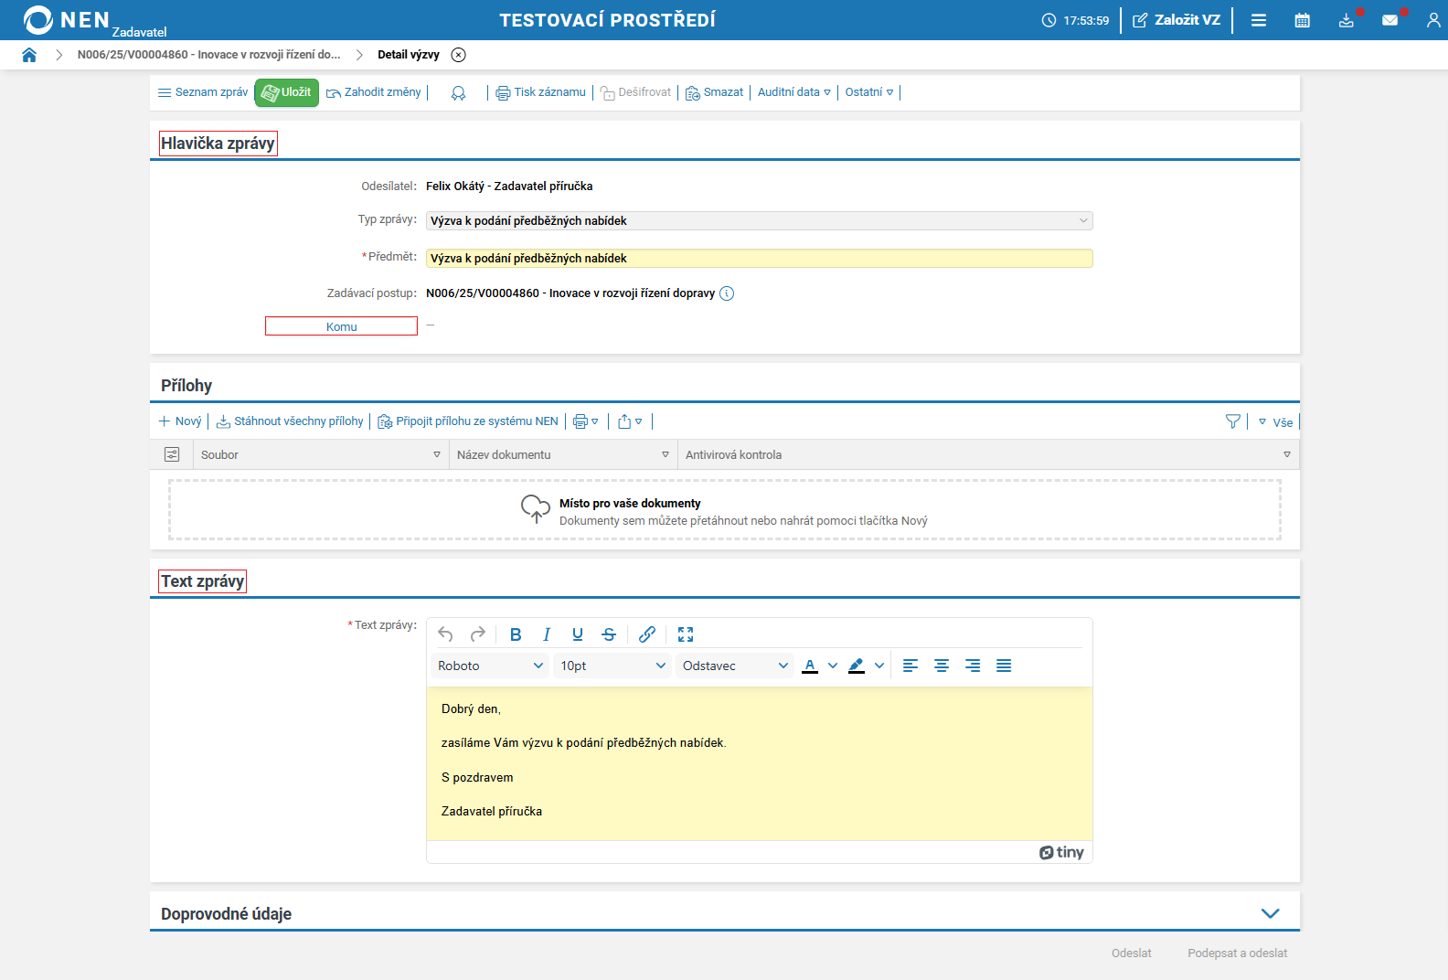The width and height of the screenshot is (1448, 980).
Task: Print record with Tisk záznamu
Action: click(541, 92)
